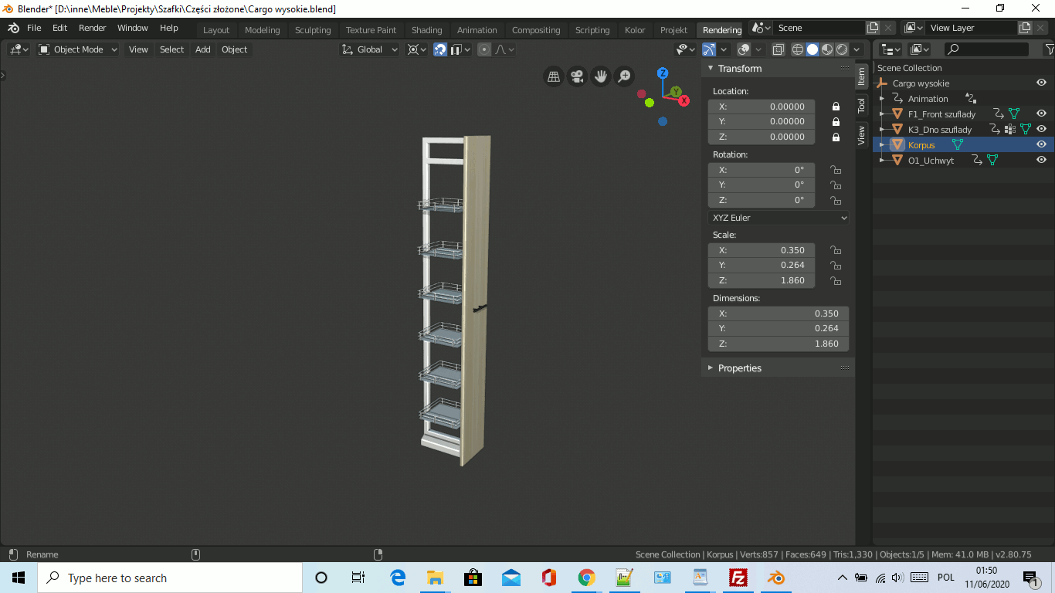
Task: Expand the K3_Dno szuflady tree item
Action: coord(882,130)
